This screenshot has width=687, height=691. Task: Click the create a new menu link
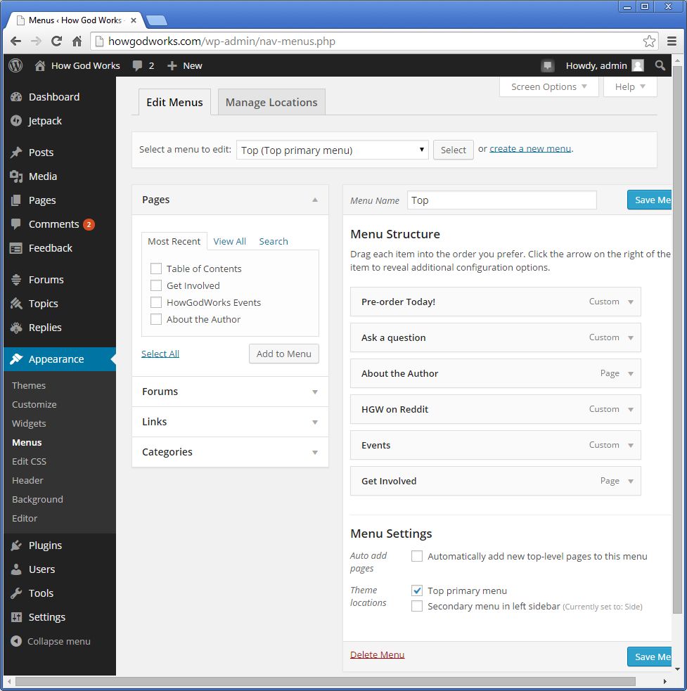[530, 149]
